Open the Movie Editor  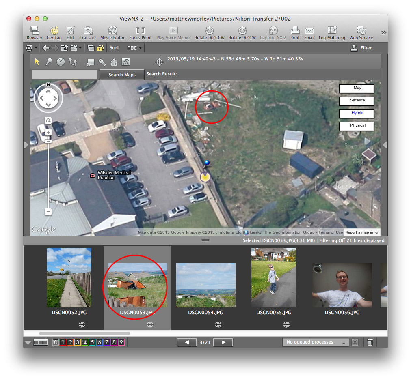112,33
